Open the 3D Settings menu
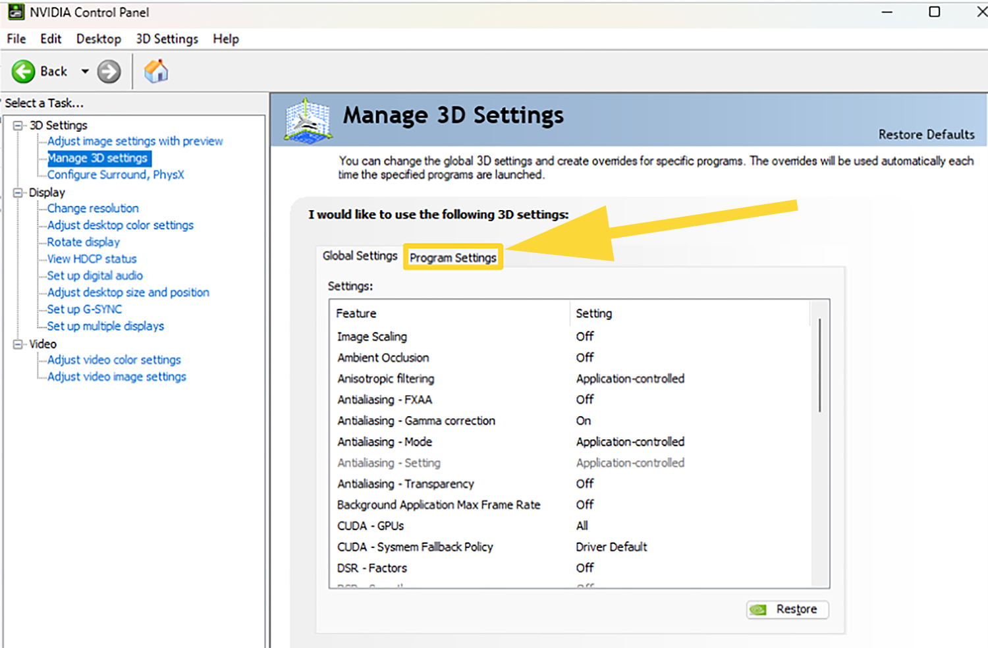 [167, 39]
